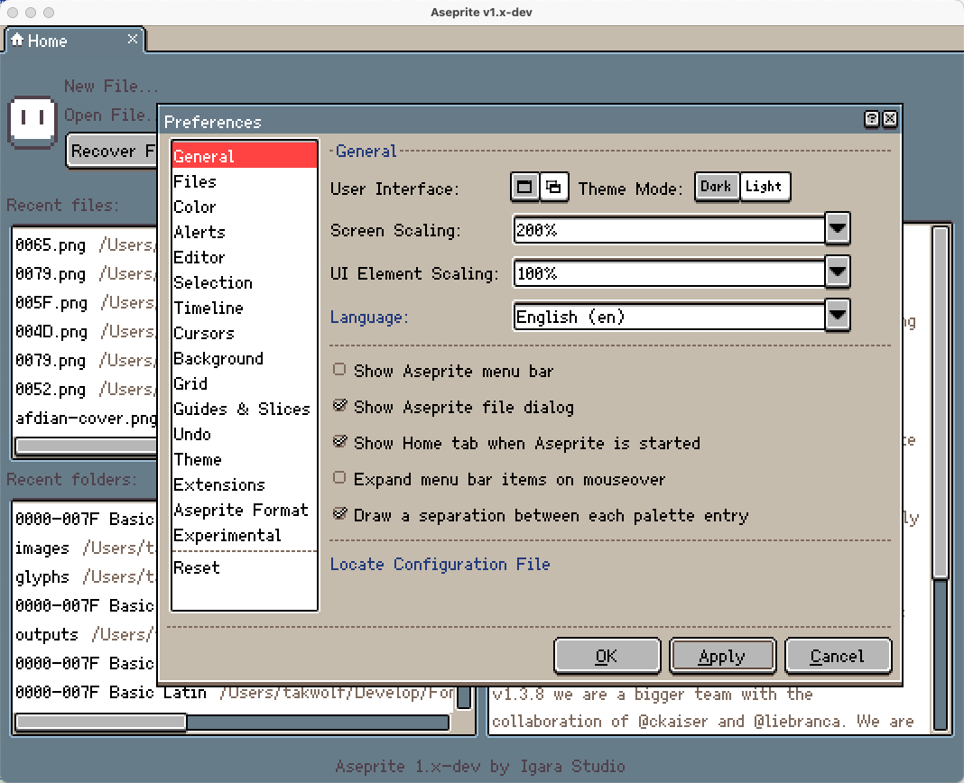Viewport: 964px width, 783px height.
Task: Open Preferences help question-mark icon
Action: point(871,118)
